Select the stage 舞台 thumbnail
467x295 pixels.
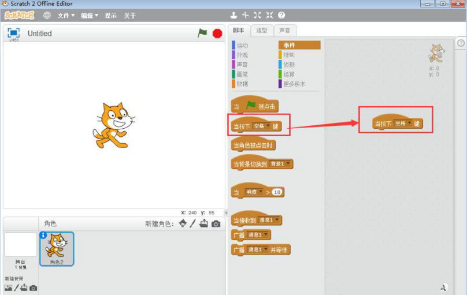21,245
